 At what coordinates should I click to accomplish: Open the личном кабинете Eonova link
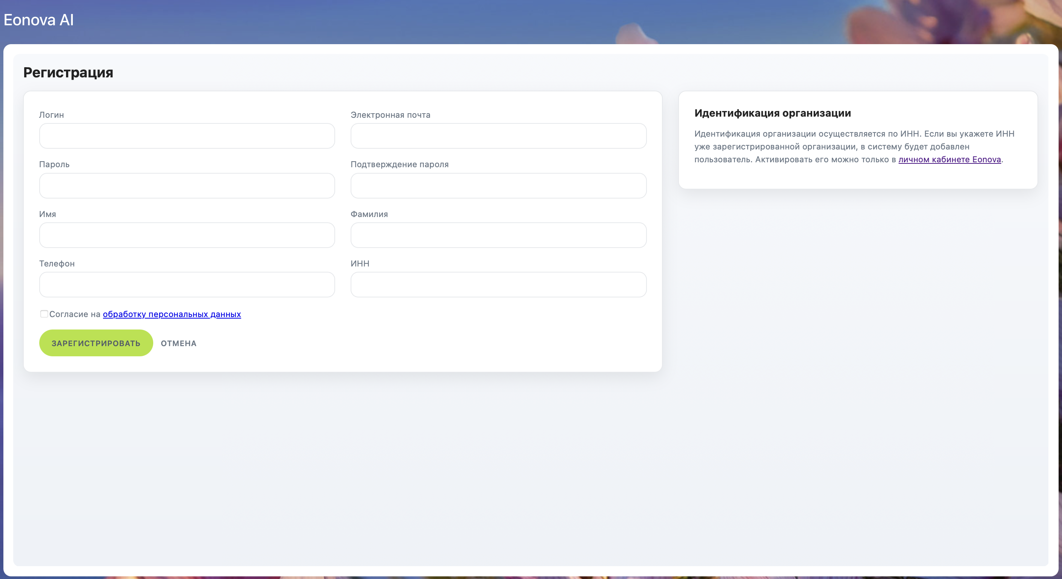(949, 160)
